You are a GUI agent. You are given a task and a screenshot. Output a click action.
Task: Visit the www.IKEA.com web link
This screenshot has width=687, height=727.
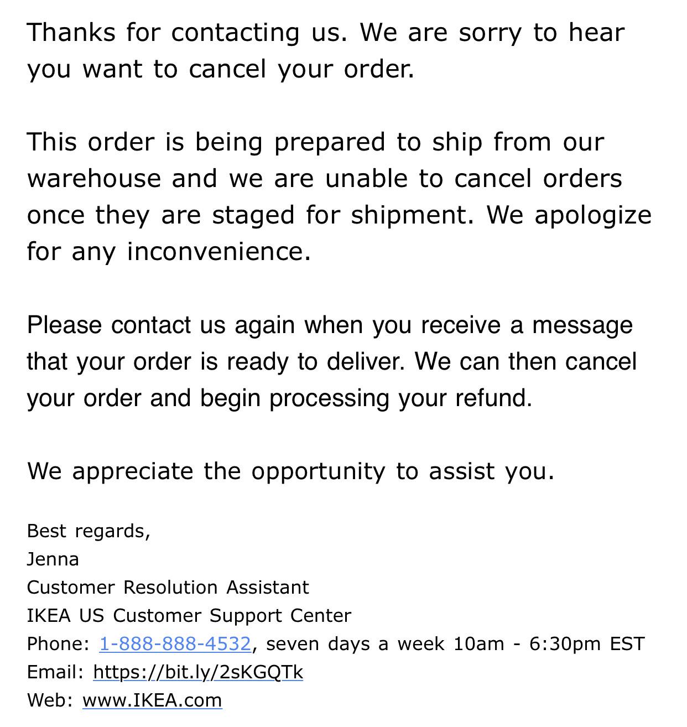point(152,700)
